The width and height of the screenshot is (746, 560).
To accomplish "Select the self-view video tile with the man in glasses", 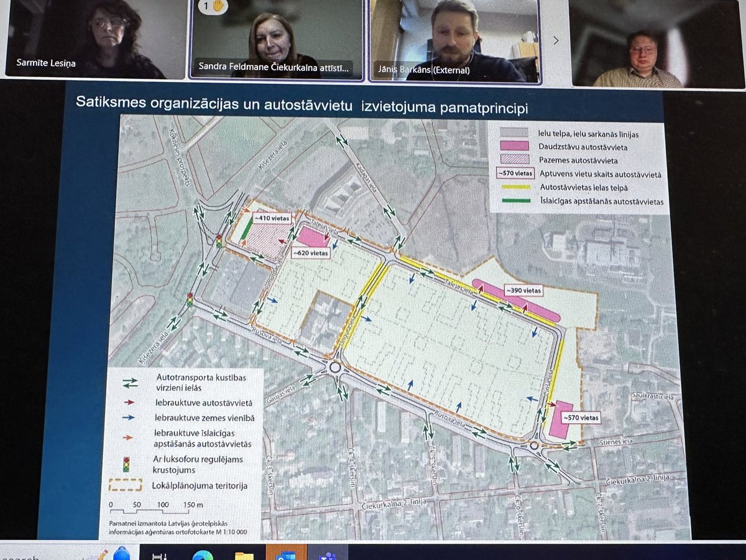I will (x=656, y=45).
